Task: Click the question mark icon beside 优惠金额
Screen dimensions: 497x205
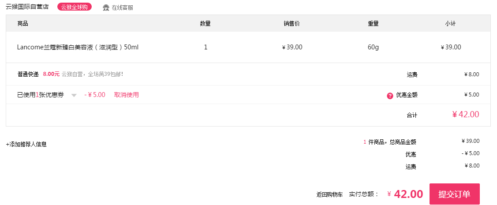Action: click(390, 96)
